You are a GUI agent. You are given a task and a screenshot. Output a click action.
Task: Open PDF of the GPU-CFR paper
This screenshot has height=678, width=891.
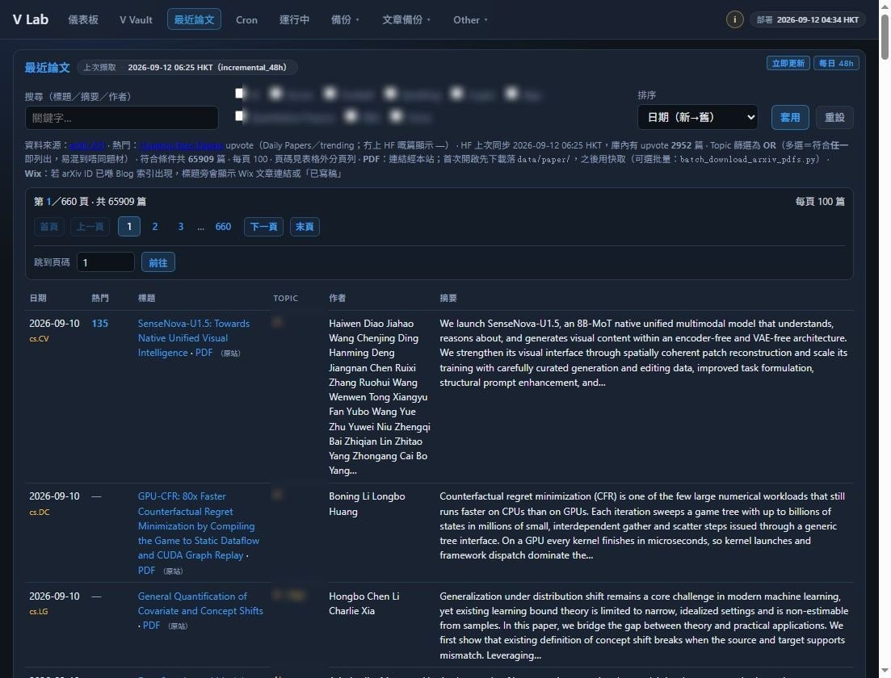146,570
